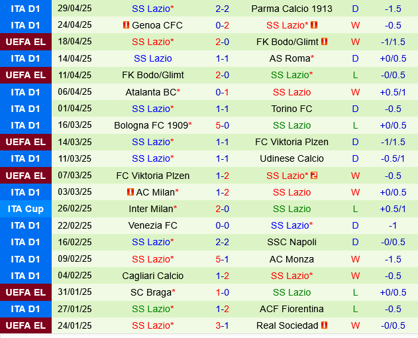This screenshot has height=338, width=418.
Task: Click red card icon next to FK Bodo/Glimt
Action: pyautogui.click(x=325, y=42)
